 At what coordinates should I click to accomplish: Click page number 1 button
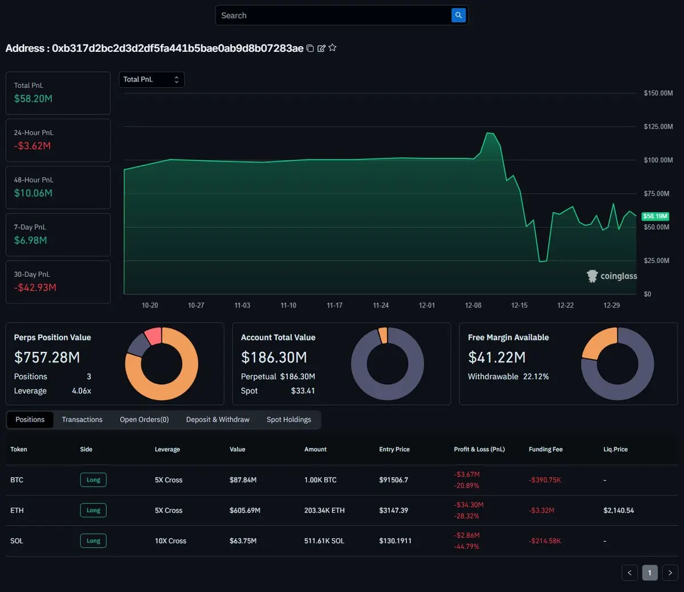649,573
